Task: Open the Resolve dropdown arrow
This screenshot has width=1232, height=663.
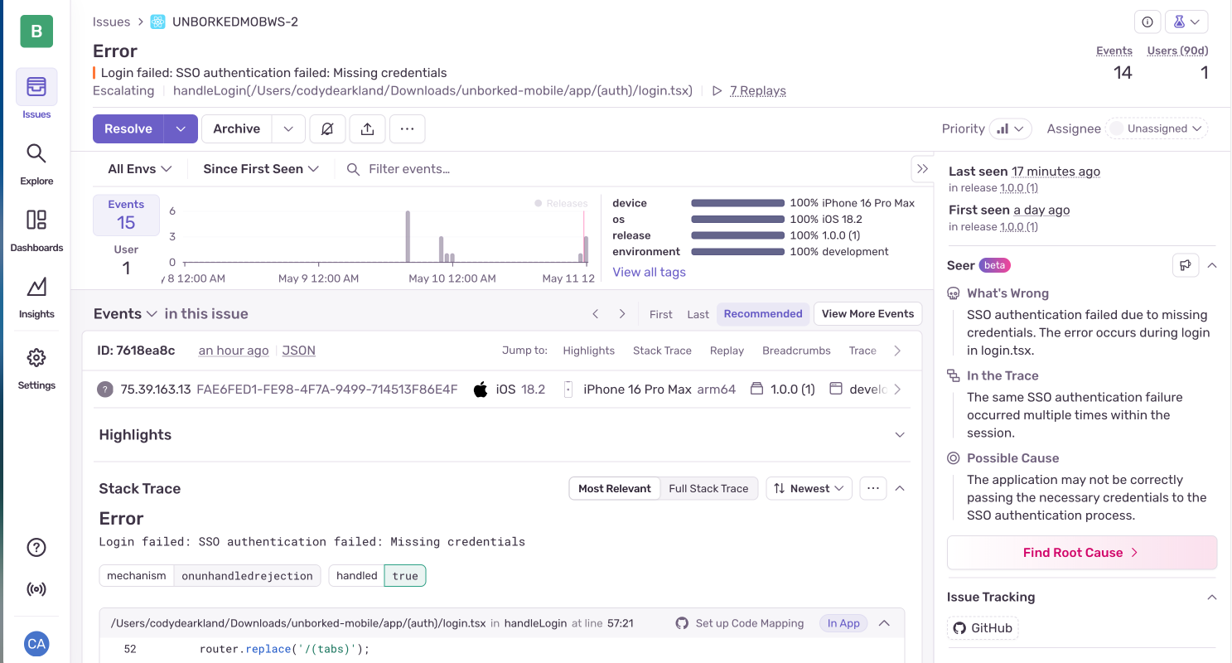Action: pos(181,128)
